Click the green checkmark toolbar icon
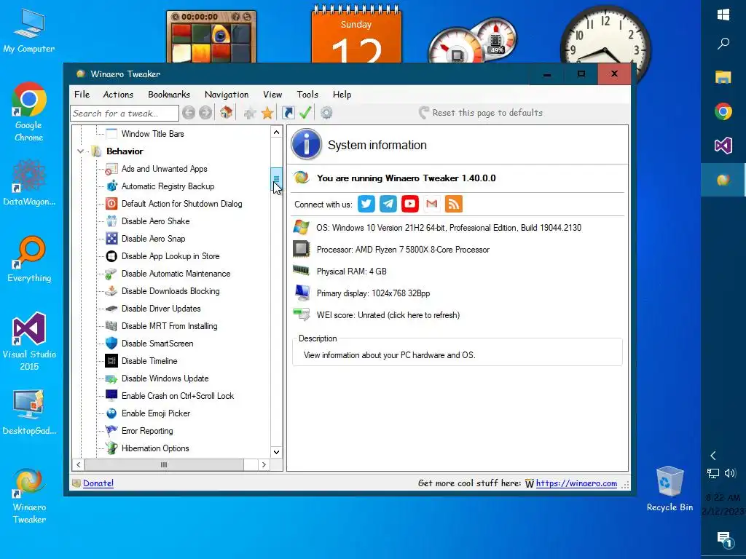Viewport: 746px width, 559px height. click(305, 113)
